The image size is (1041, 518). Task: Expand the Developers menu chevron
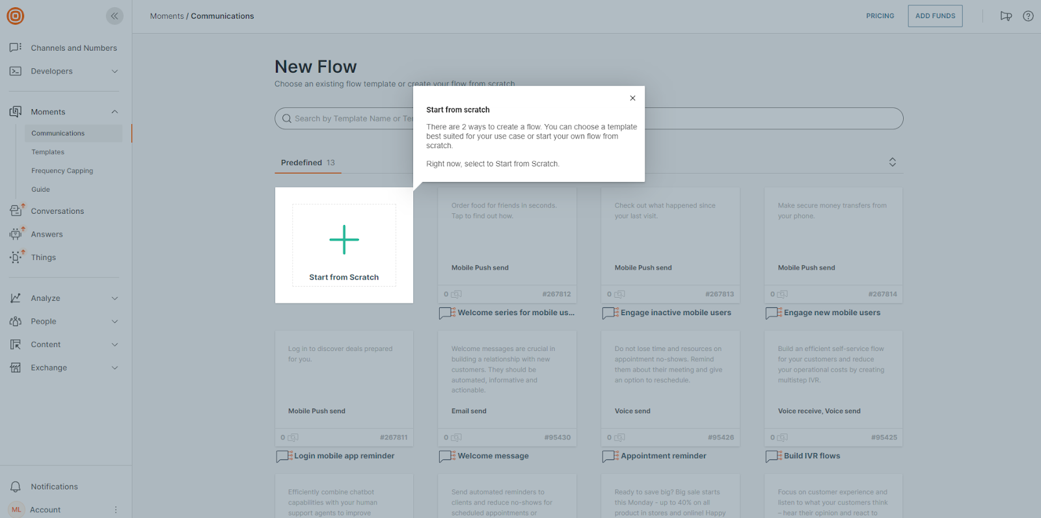(x=115, y=71)
